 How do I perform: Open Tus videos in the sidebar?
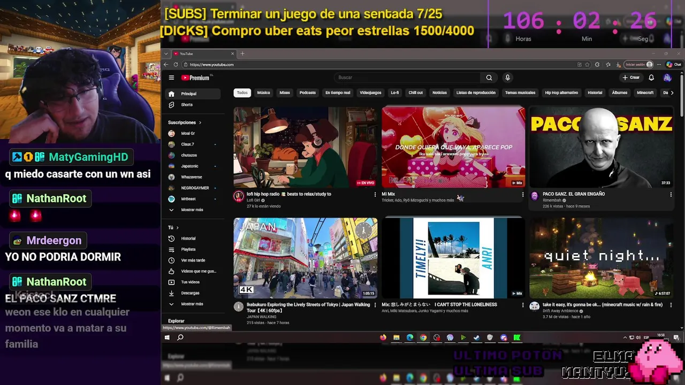pos(192,282)
